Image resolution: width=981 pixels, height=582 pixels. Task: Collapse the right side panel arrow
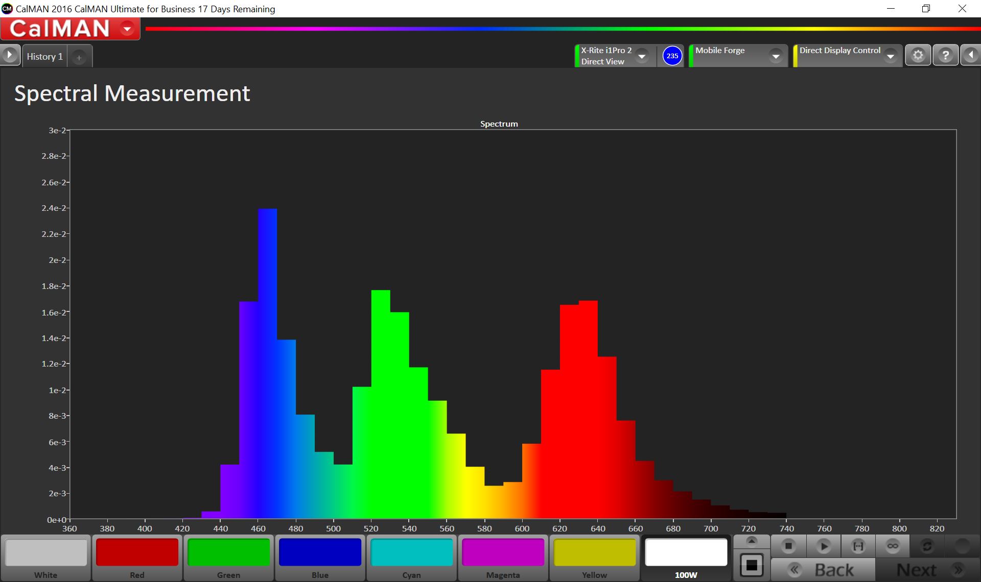point(971,55)
